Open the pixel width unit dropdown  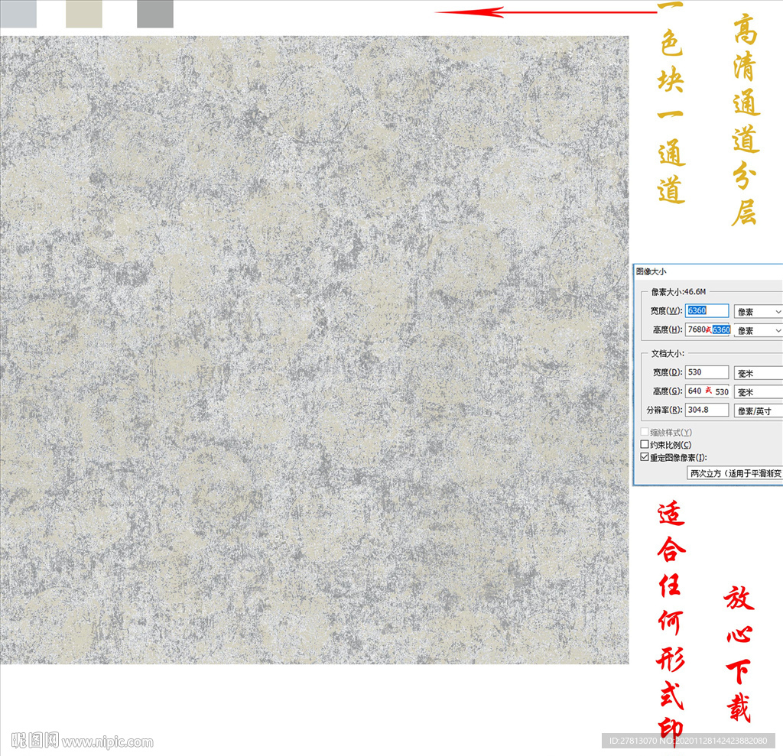click(759, 312)
